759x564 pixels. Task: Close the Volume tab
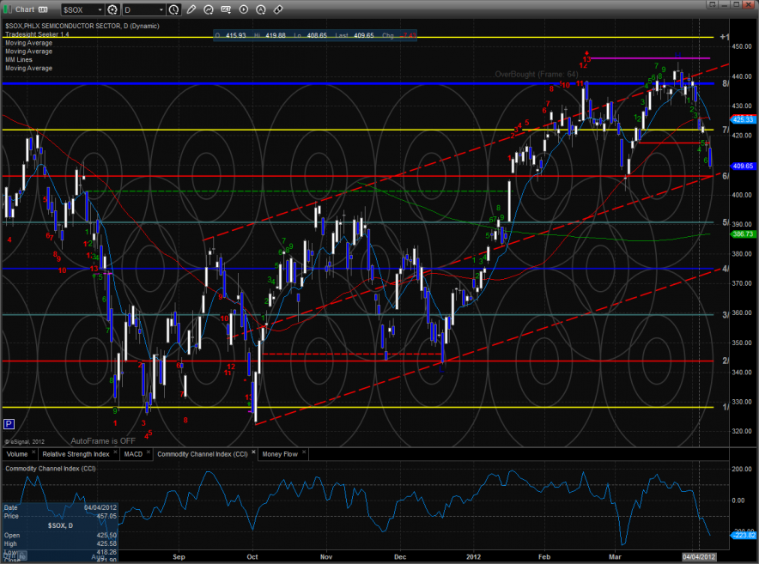[x=32, y=453]
